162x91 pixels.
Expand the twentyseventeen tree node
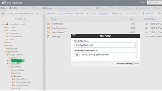[12, 82]
